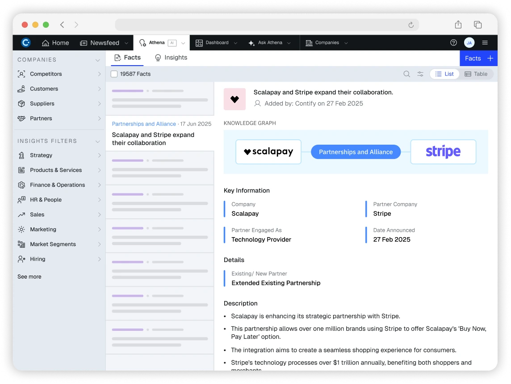Open the Newsfeed dropdown arrow

coord(126,43)
